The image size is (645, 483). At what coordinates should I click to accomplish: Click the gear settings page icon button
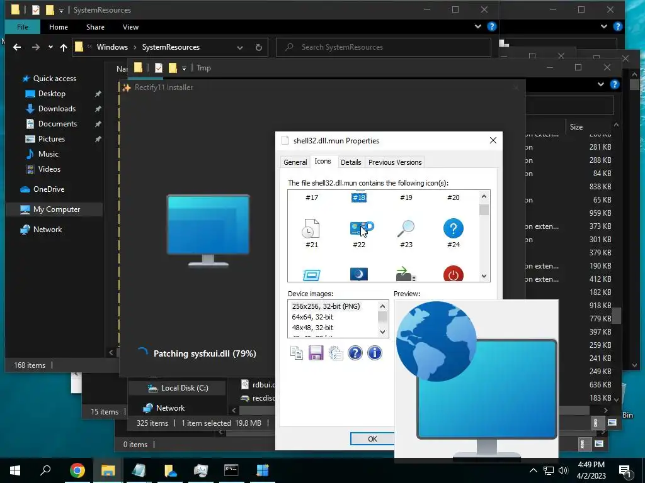(x=336, y=353)
